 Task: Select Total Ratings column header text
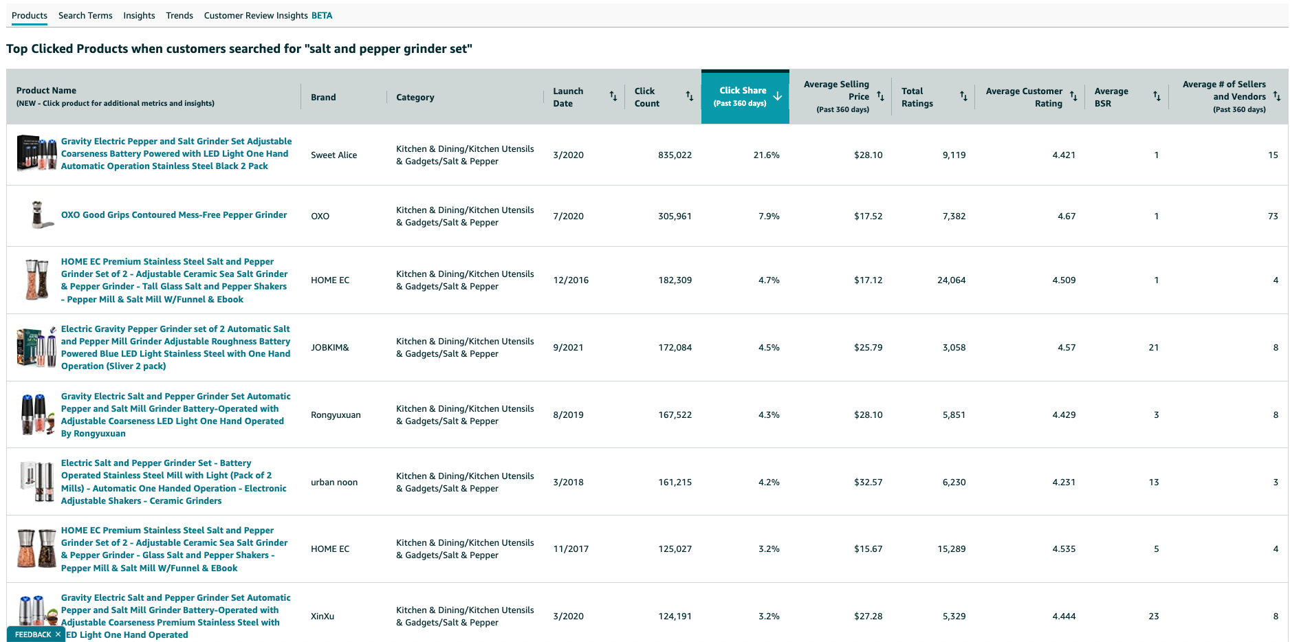(917, 97)
